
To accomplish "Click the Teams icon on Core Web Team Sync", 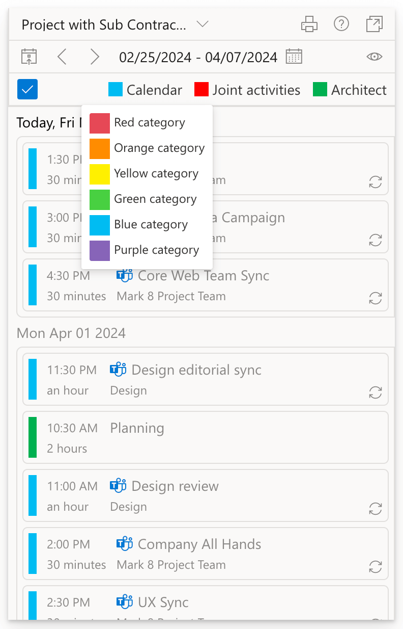I will (124, 275).
